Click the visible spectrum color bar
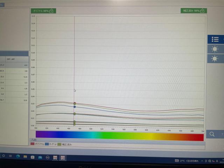Viewport: 224px width, 168px height. (119, 136)
